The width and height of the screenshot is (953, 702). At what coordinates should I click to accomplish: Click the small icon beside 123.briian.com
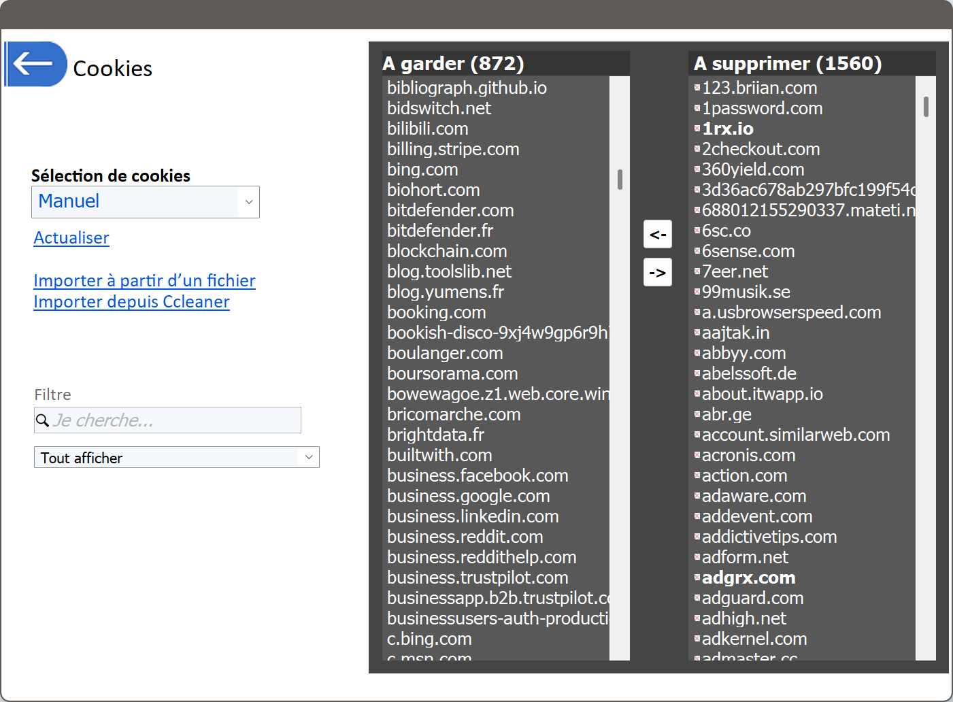pos(697,88)
